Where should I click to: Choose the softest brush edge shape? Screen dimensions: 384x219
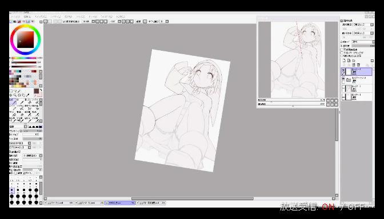click(30, 127)
